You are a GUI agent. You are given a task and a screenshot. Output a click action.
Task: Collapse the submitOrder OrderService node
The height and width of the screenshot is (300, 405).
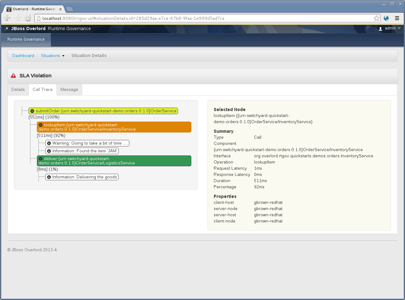click(x=32, y=111)
